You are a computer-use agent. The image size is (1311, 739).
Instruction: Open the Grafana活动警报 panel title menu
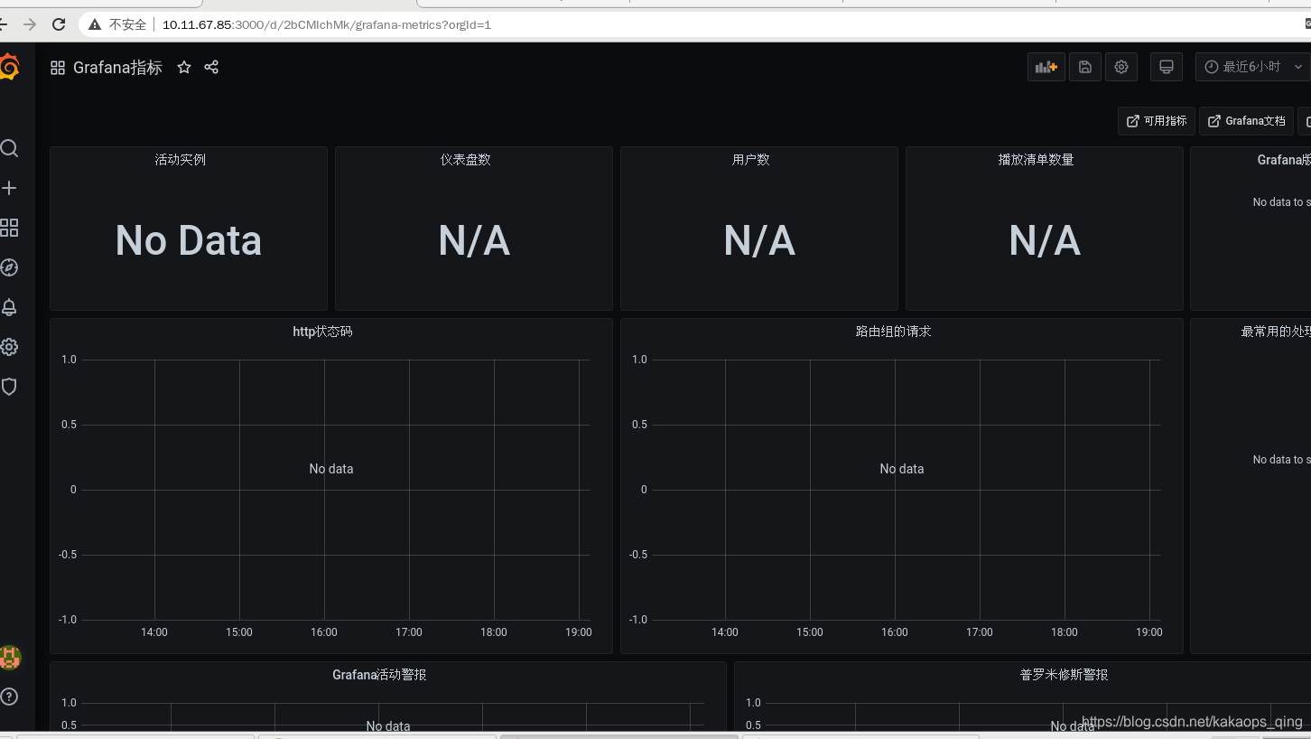point(379,675)
